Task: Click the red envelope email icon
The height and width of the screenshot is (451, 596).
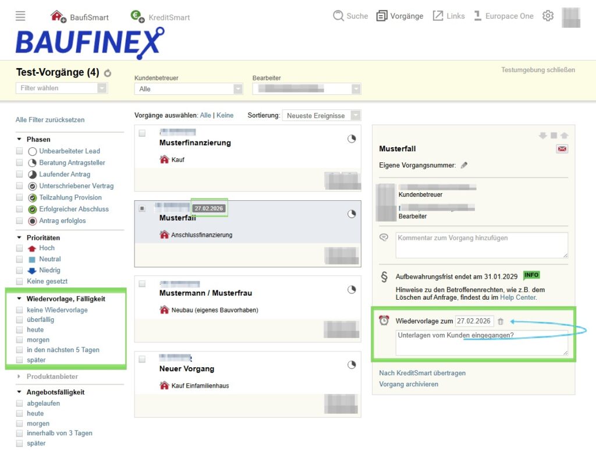Action: point(562,149)
